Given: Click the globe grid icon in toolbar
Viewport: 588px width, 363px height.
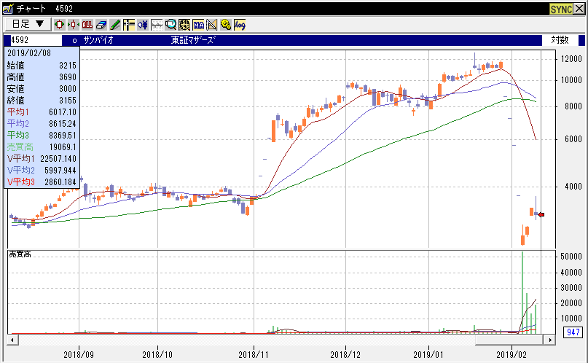Looking at the screenshot, I should tap(184, 24).
